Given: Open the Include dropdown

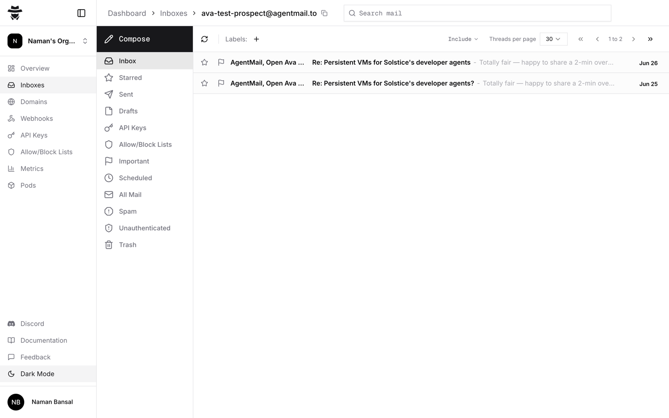Looking at the screenshot, I should click(463, 39).
